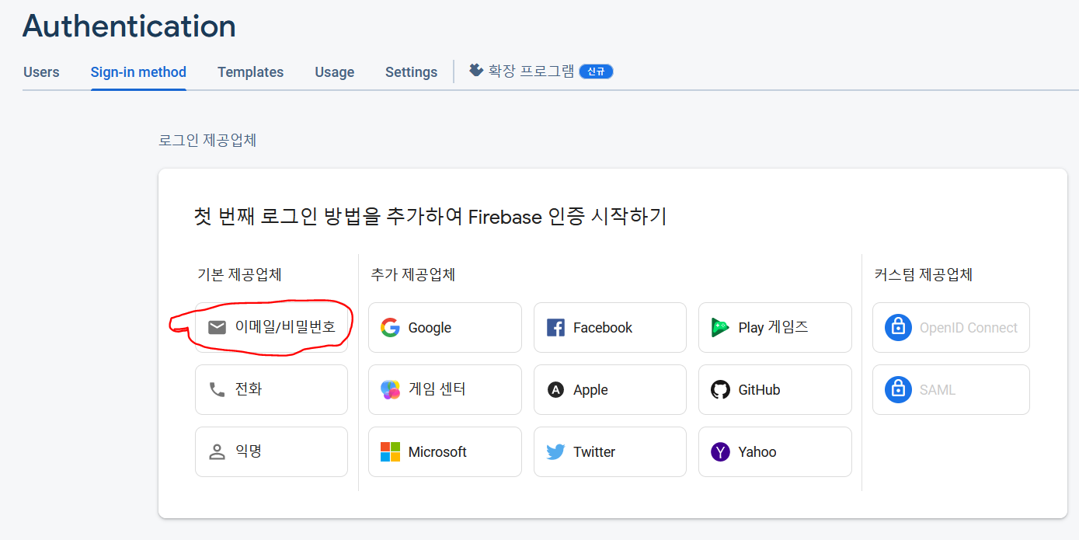The image size is (1079, 540).
Task: Click the Google logo icon
Action: coord(390,327)
